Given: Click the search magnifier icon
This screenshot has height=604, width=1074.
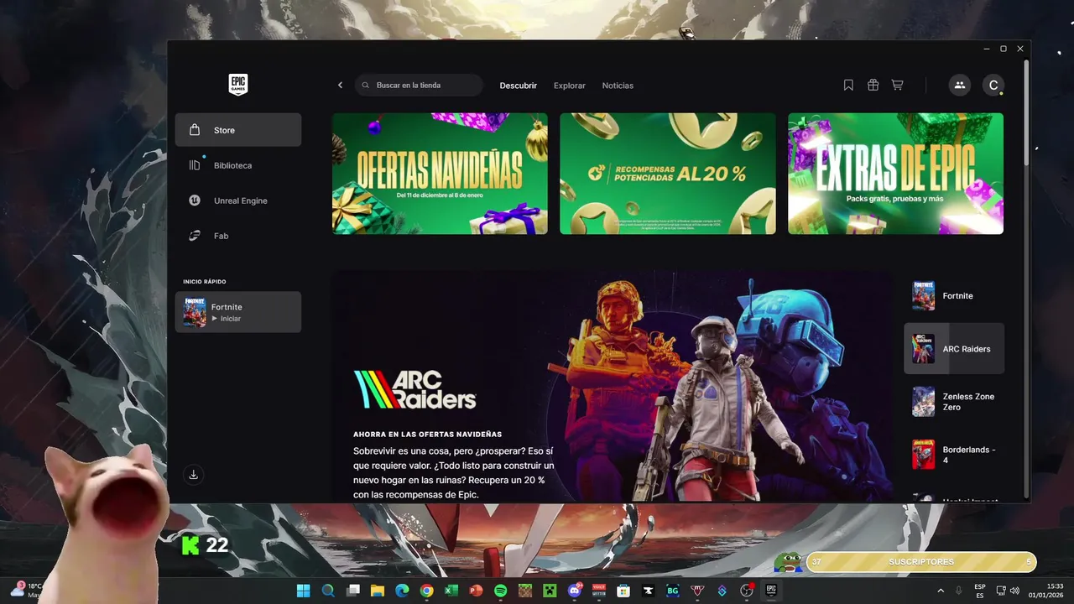Looking at the screenshot, I should (x=365, y=86).
